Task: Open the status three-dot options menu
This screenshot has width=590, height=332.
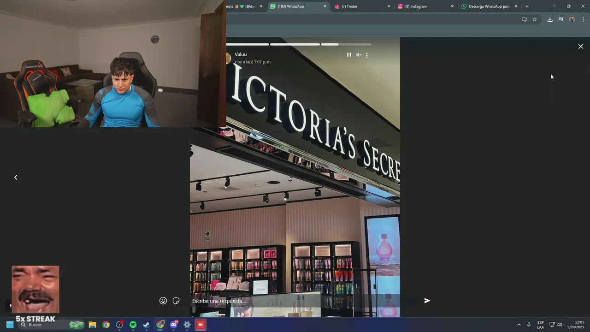Action: 367,55
